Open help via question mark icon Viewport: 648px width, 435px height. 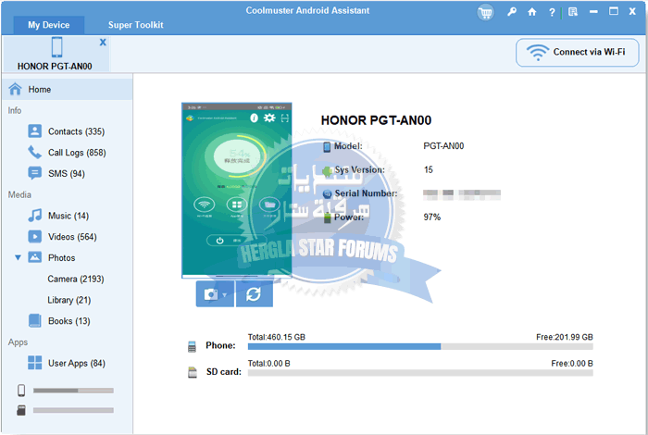553,12
